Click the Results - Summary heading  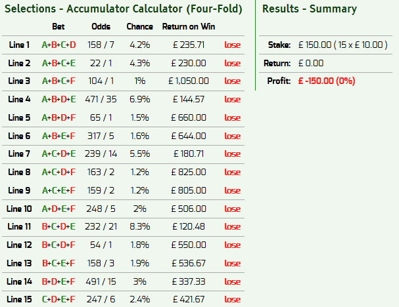pyautogui.click(x=310, y=9)
